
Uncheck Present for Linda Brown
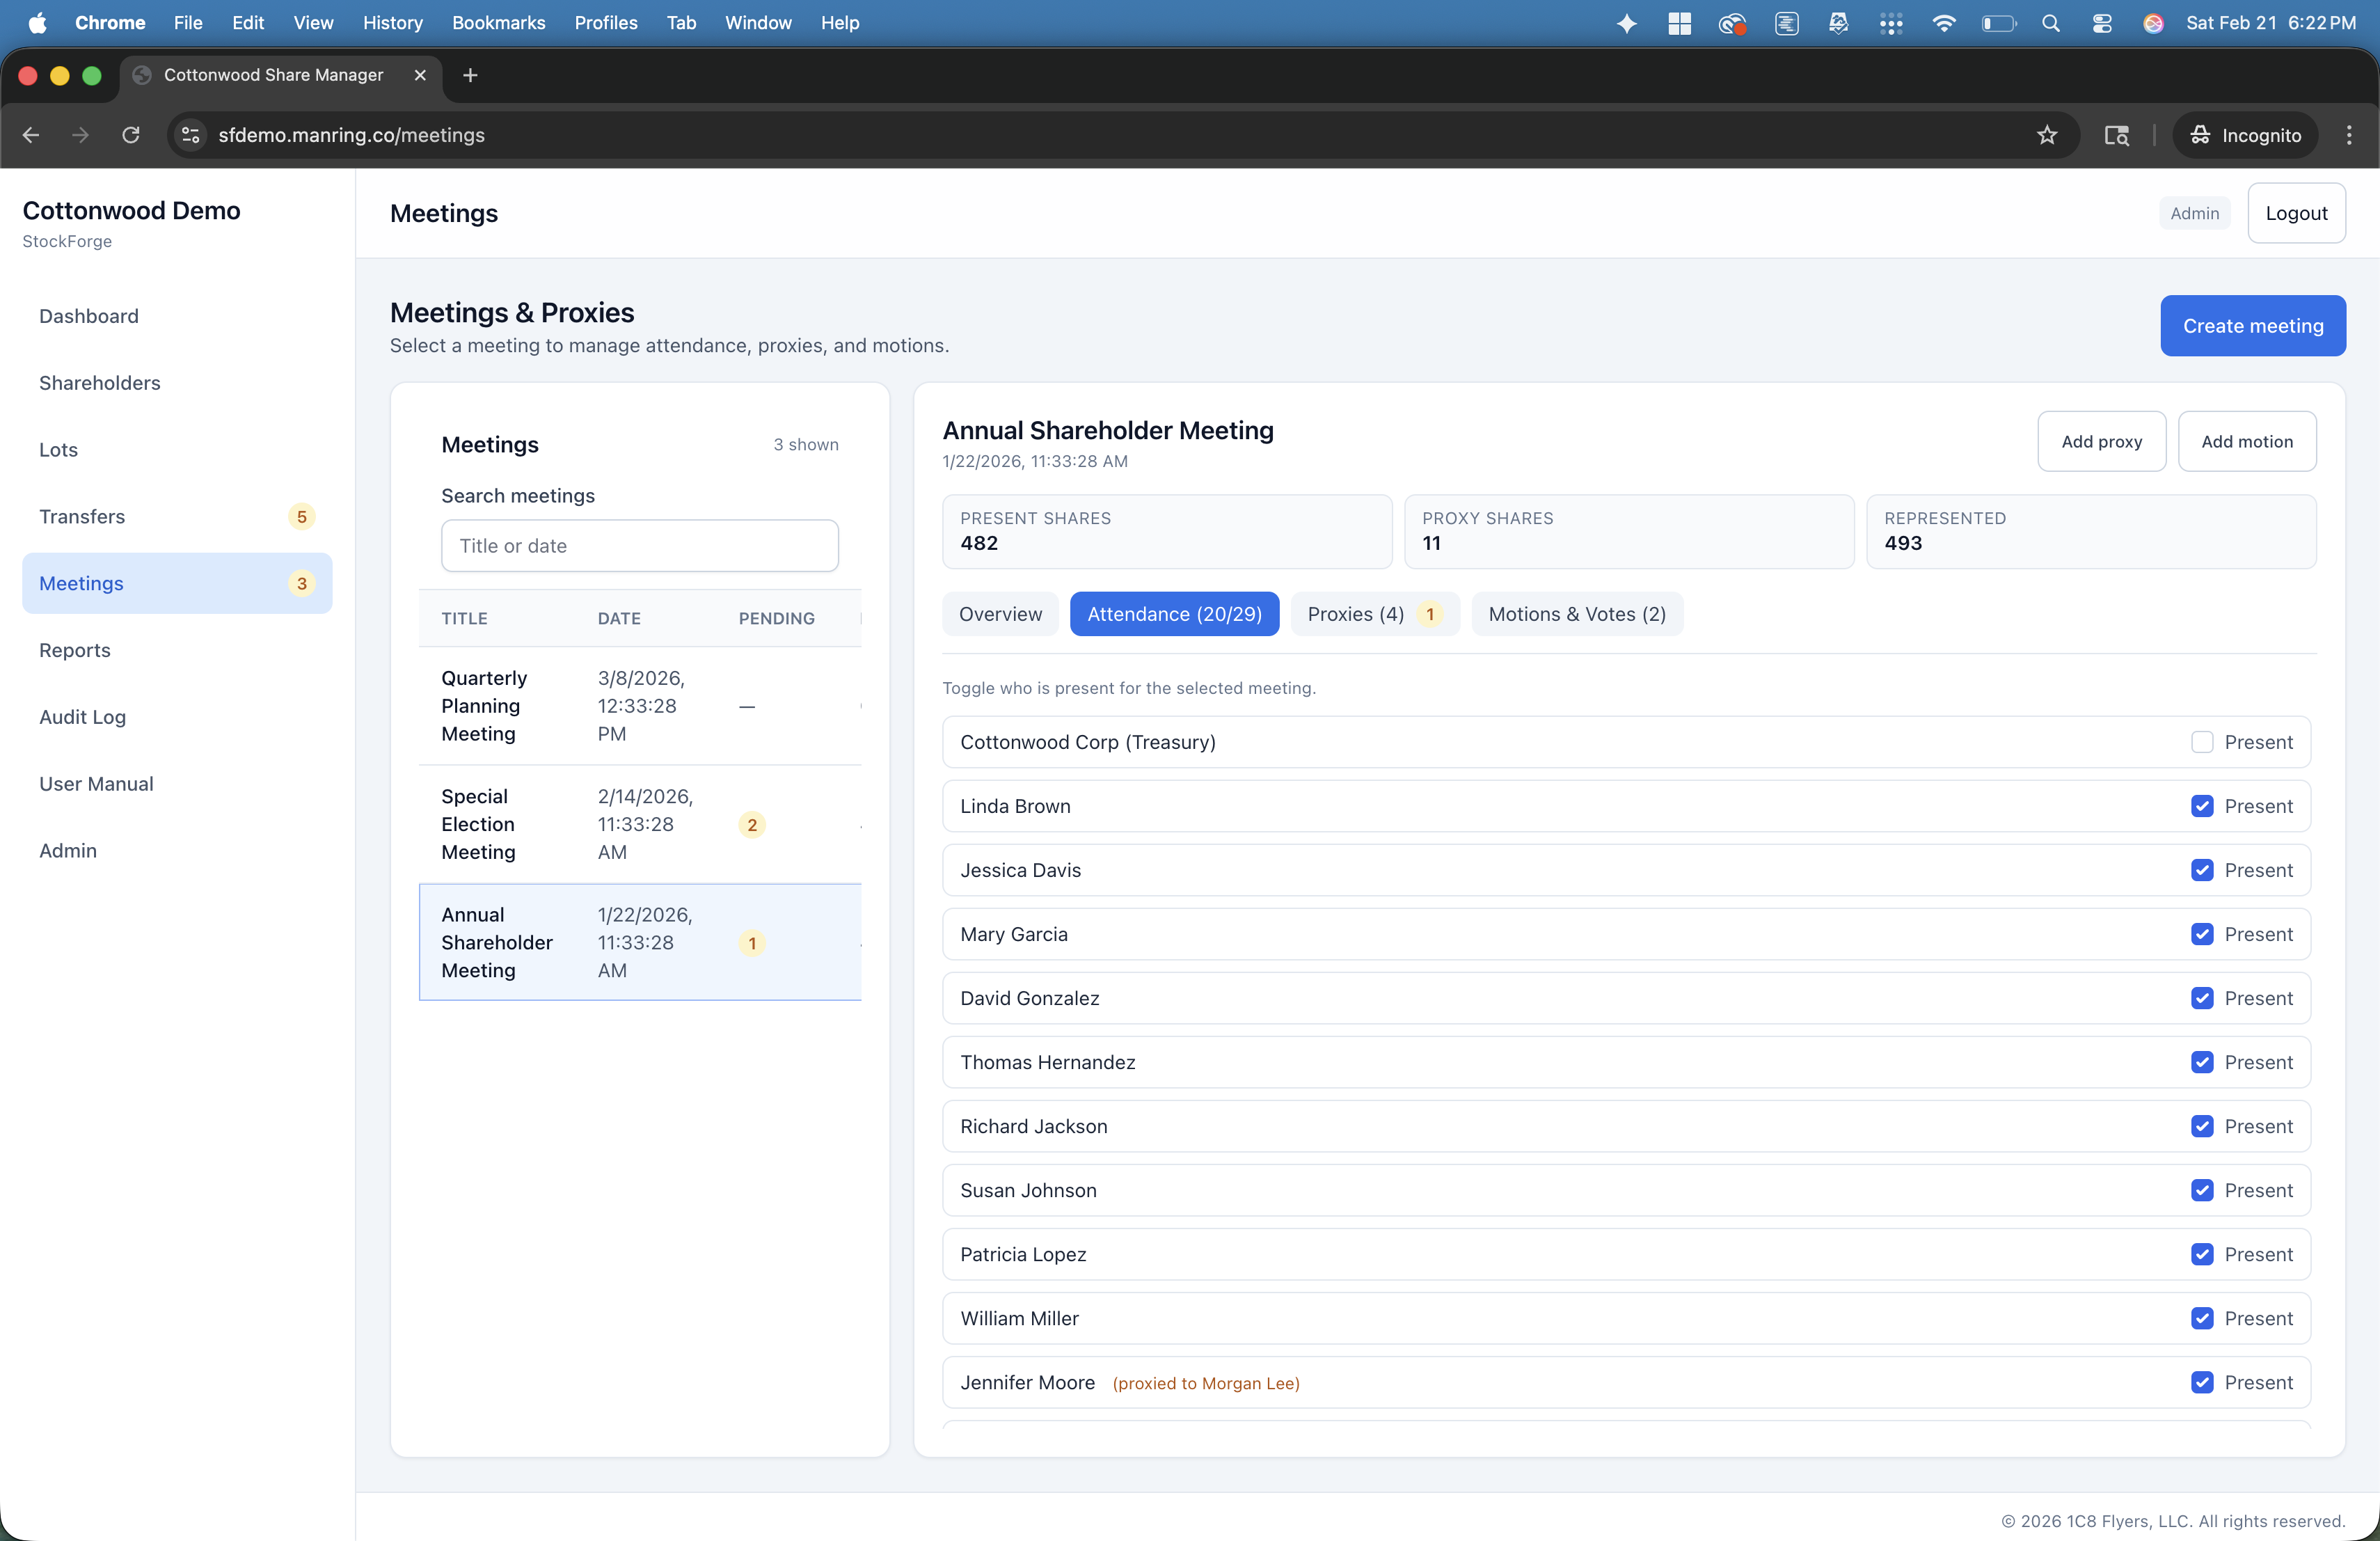tap(2203, 806)
